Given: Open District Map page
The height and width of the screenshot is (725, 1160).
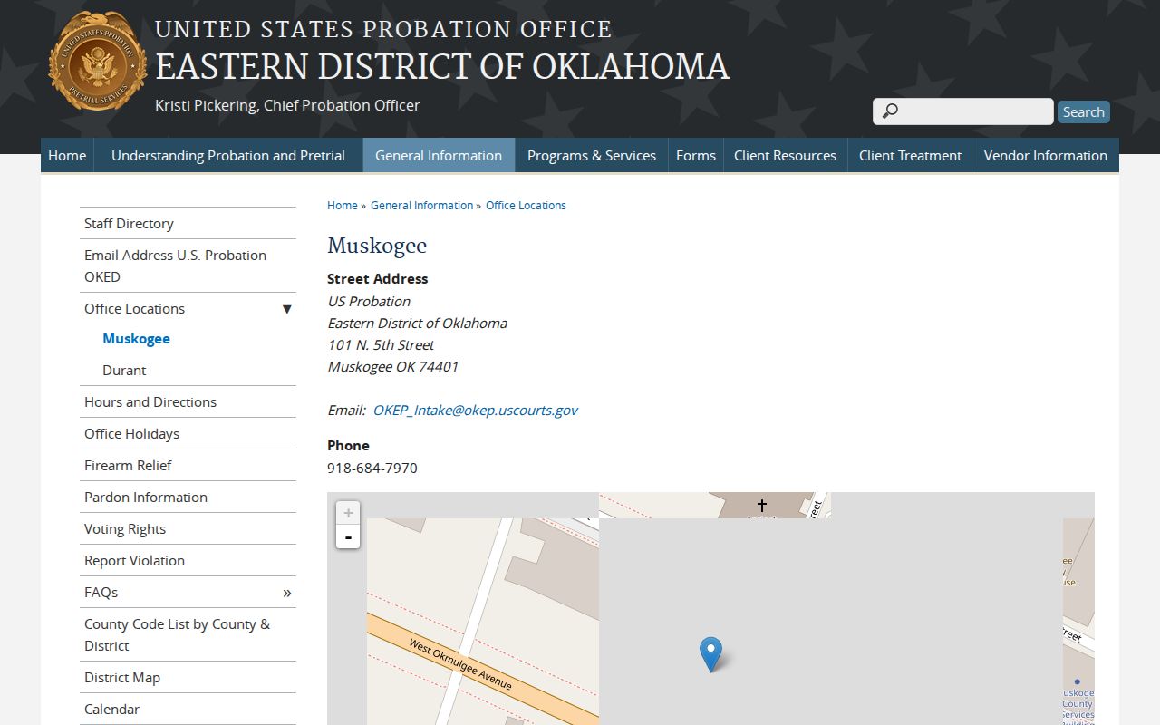Looking at the screenshot, I should pos(188,677).
